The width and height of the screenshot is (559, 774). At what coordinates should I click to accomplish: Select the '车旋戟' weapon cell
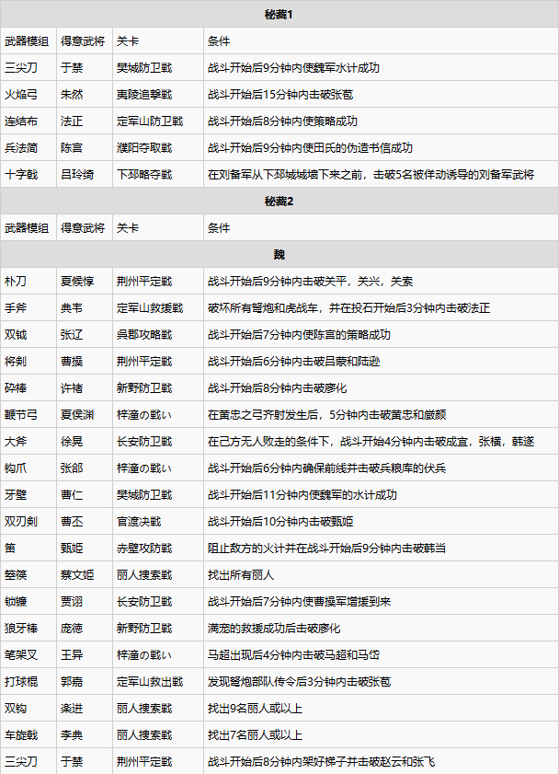[29, 734]
